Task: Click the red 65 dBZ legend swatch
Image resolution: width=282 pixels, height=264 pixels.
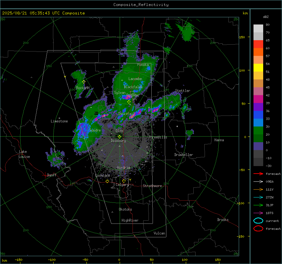Action: 258,44
